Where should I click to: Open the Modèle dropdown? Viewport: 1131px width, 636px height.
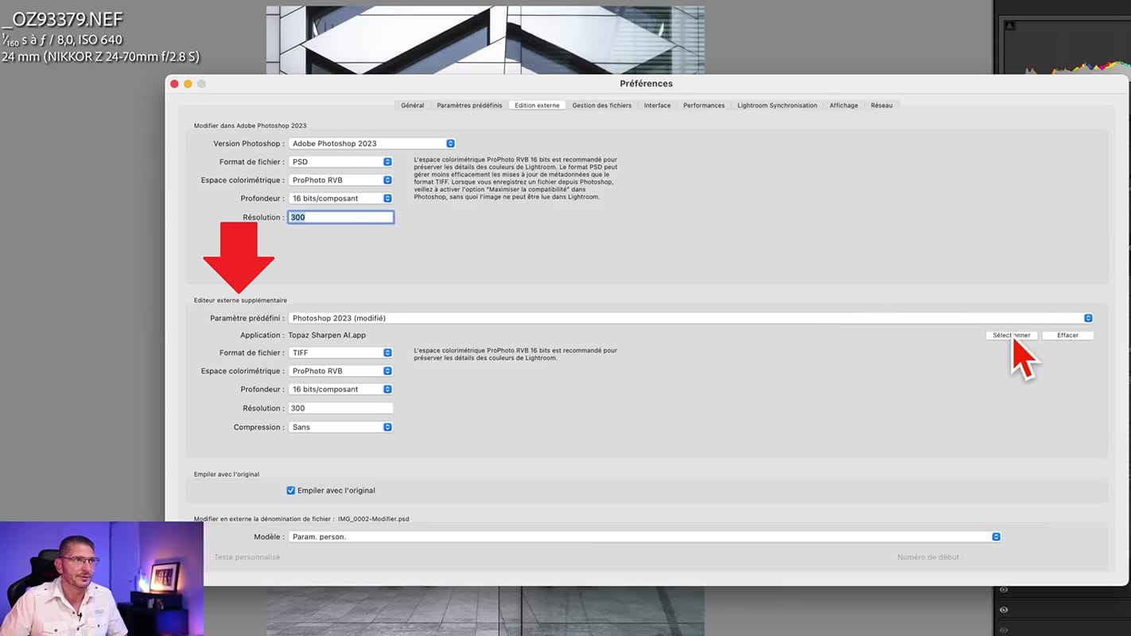click(x=644, y=537)
